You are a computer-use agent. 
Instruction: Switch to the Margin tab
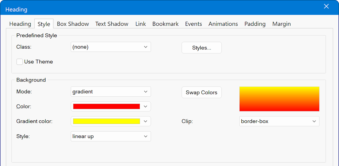[281, 24]
